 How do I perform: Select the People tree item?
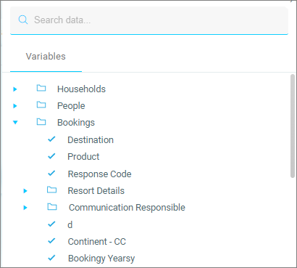click(x=71, y=106)
